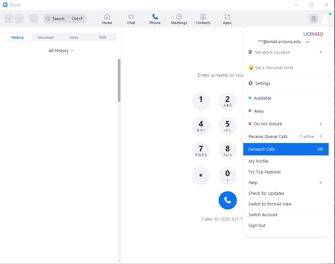
Task: Switch to the Voicemail tab
Action: coord(46,37)
